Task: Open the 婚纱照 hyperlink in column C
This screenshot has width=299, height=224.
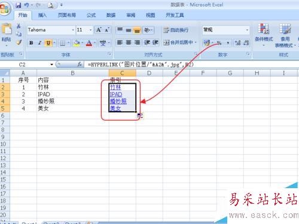Action: coord(118,102)
